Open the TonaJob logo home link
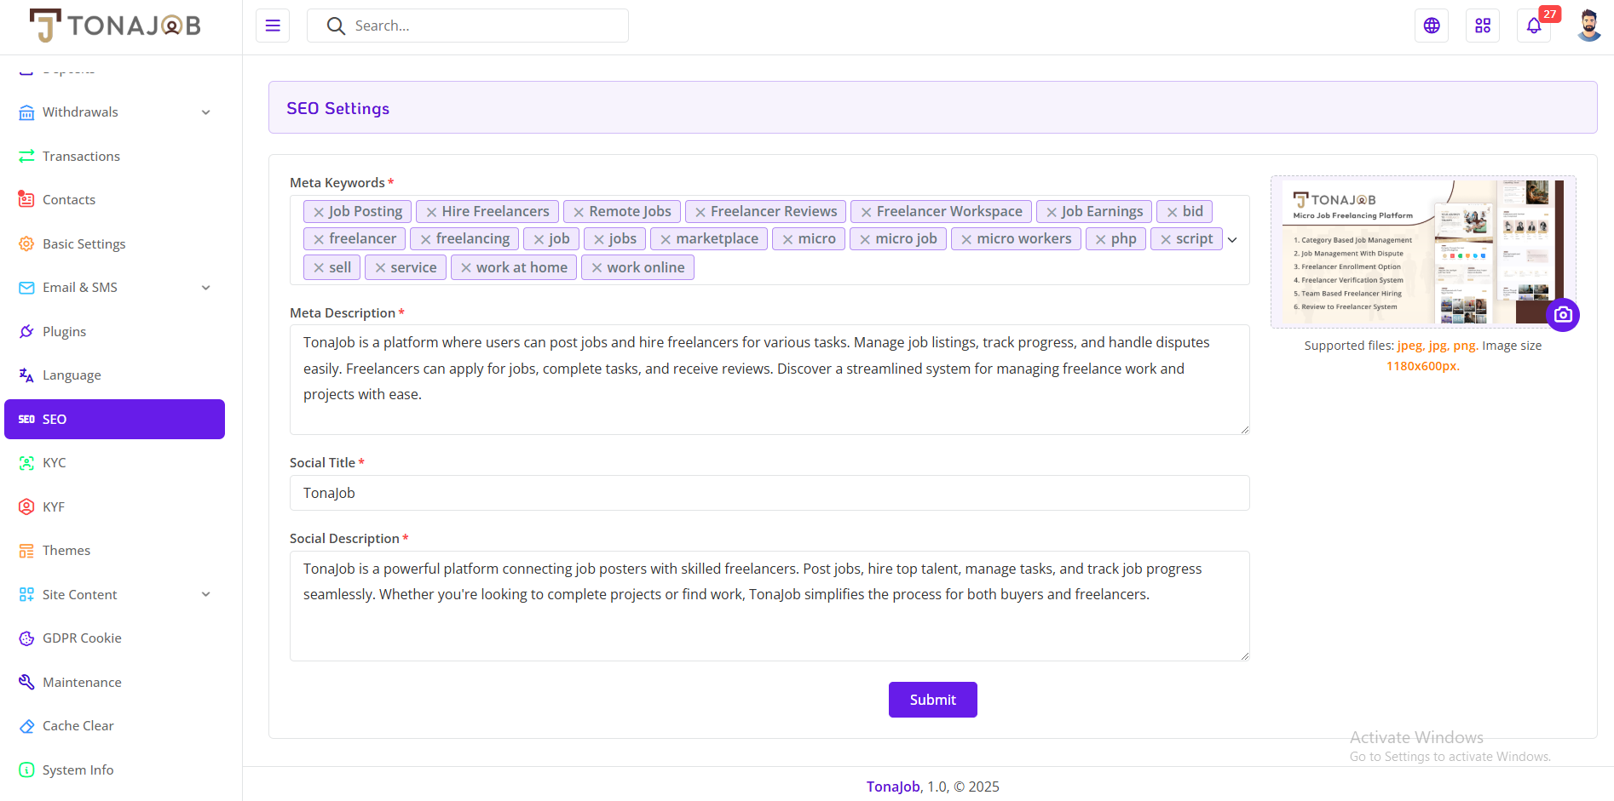 tap(115, 26)
